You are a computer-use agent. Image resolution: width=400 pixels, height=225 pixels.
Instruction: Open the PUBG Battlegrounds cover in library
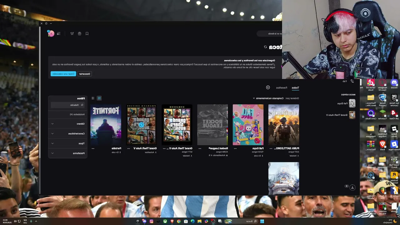tap(284, 125)
